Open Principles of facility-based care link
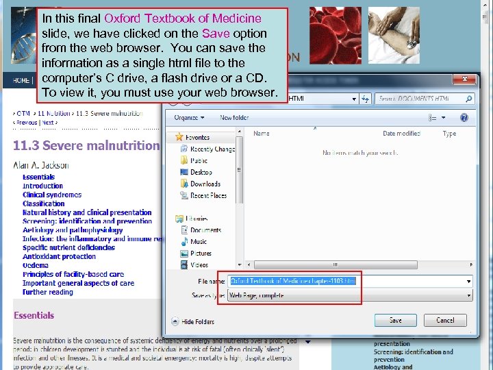This screenshot has width=493, height=370. point(73,274)
